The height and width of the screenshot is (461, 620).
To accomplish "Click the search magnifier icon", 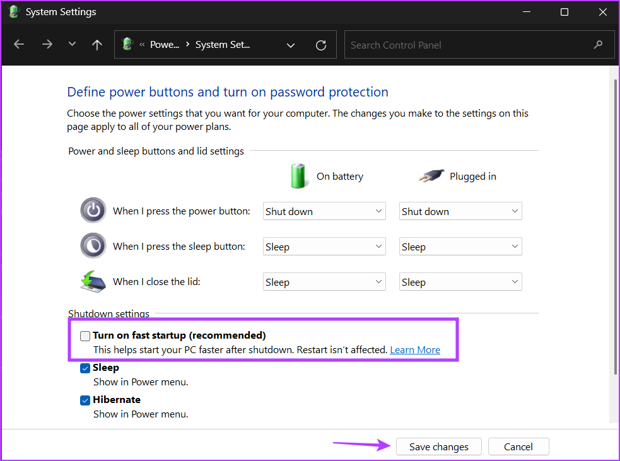I will 598,45.
